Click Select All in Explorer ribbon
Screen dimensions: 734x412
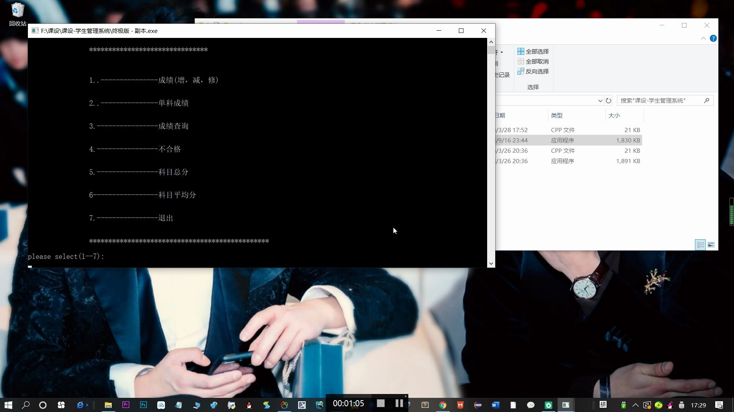[533, 51]
